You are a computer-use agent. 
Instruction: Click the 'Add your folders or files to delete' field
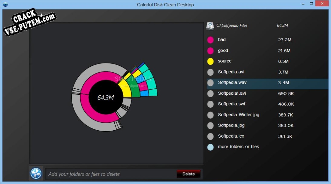click(x=111, y=174)
